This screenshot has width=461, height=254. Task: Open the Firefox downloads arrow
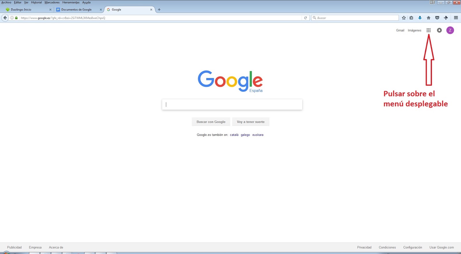[x=420, y=18]
